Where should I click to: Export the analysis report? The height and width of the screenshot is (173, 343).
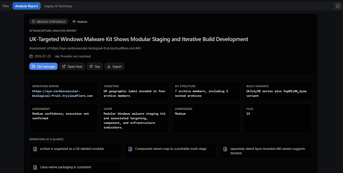tap(114, 66)
